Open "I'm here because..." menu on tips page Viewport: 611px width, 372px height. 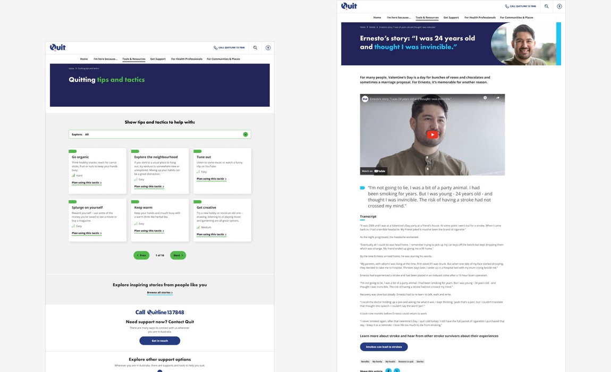click(105, 59)
